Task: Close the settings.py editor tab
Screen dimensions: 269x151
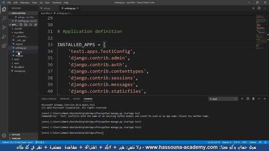Action: (x=77, y=8)
